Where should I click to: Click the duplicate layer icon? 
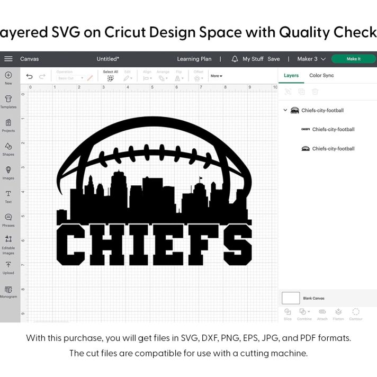pyautogui.click(x=301, y=92)
